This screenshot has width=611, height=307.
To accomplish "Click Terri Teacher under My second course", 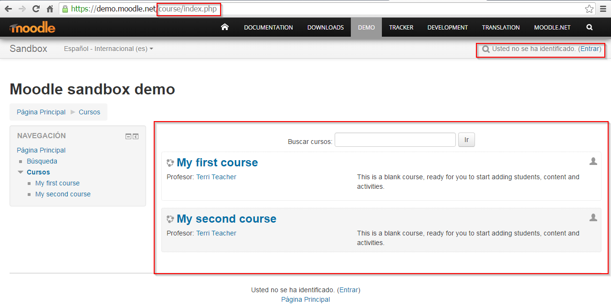I will tap(216, 233).
